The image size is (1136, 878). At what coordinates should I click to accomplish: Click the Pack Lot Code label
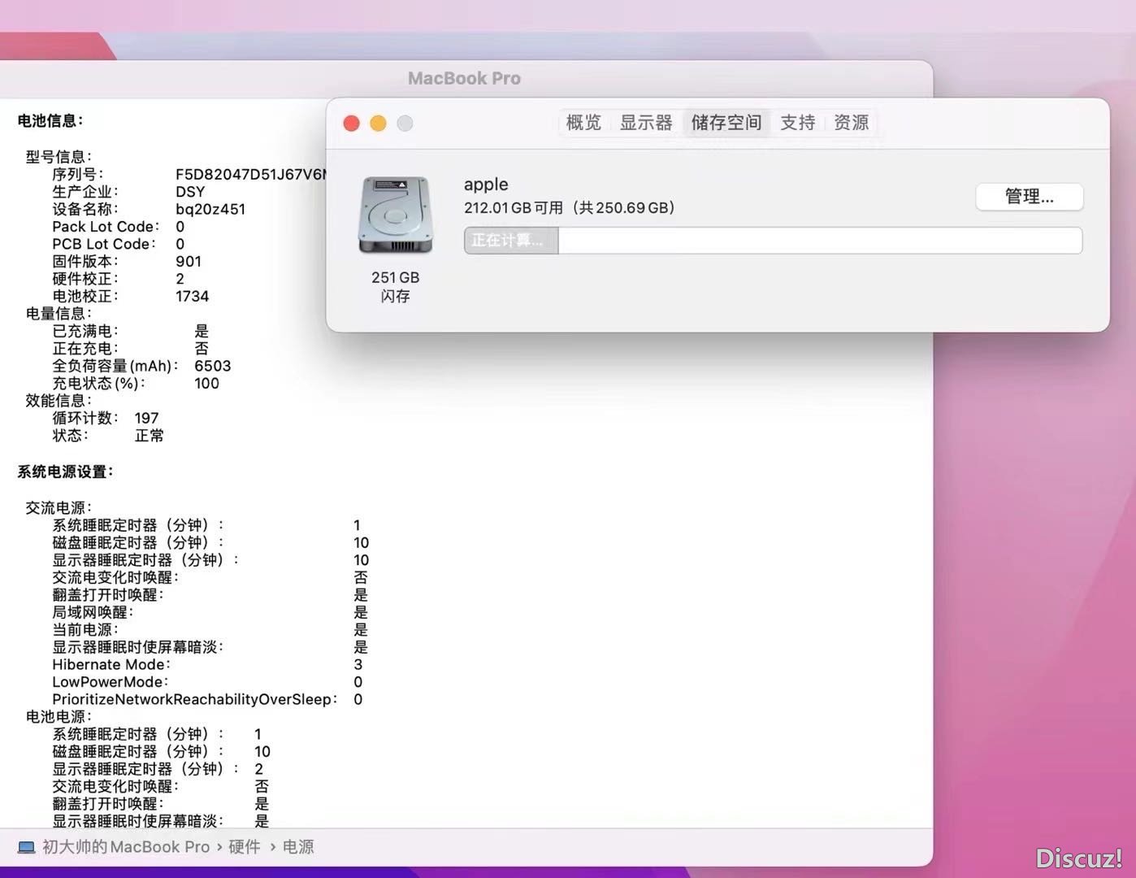tap(106, 227)
